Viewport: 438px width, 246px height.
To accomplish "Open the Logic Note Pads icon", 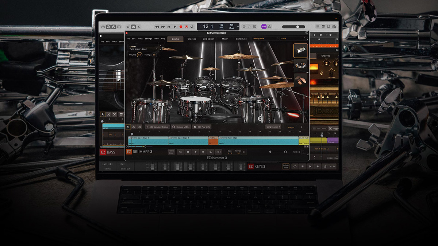I will 323,27.
